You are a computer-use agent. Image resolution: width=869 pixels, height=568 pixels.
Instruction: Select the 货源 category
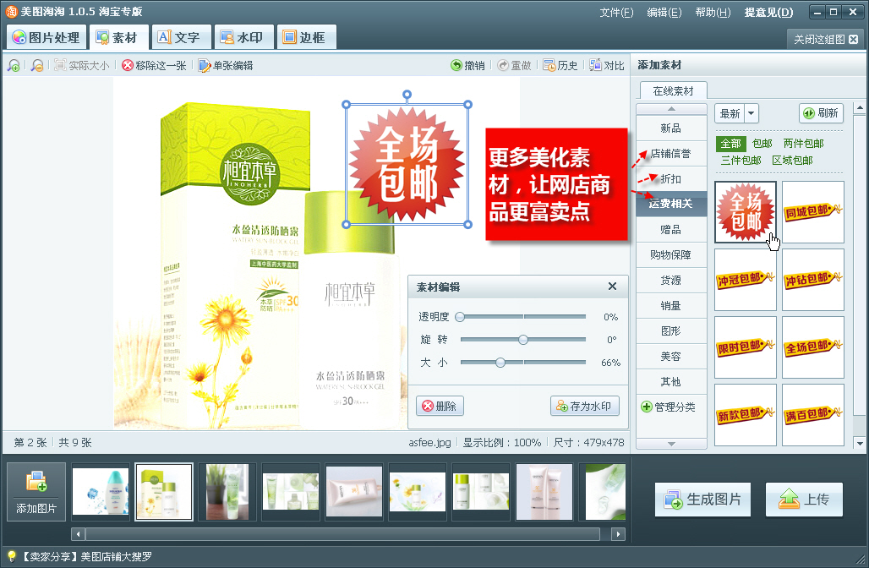tap(671, 281)
